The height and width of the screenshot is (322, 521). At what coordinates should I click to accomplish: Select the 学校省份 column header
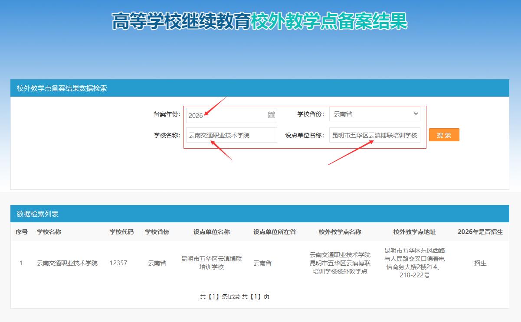pyautogui.click(x=157, y=232)
